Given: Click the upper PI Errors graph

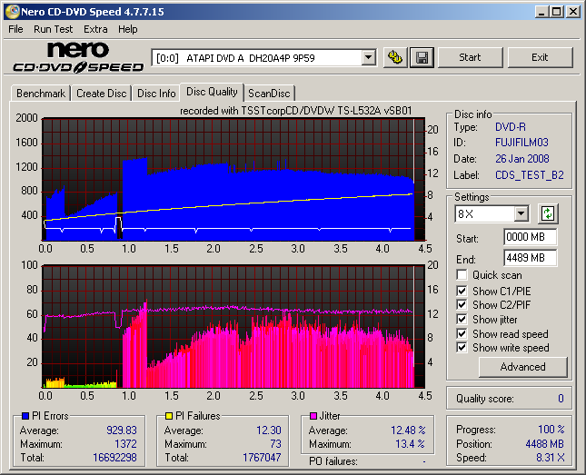Looking at the screenshot, I should point(233,180).
